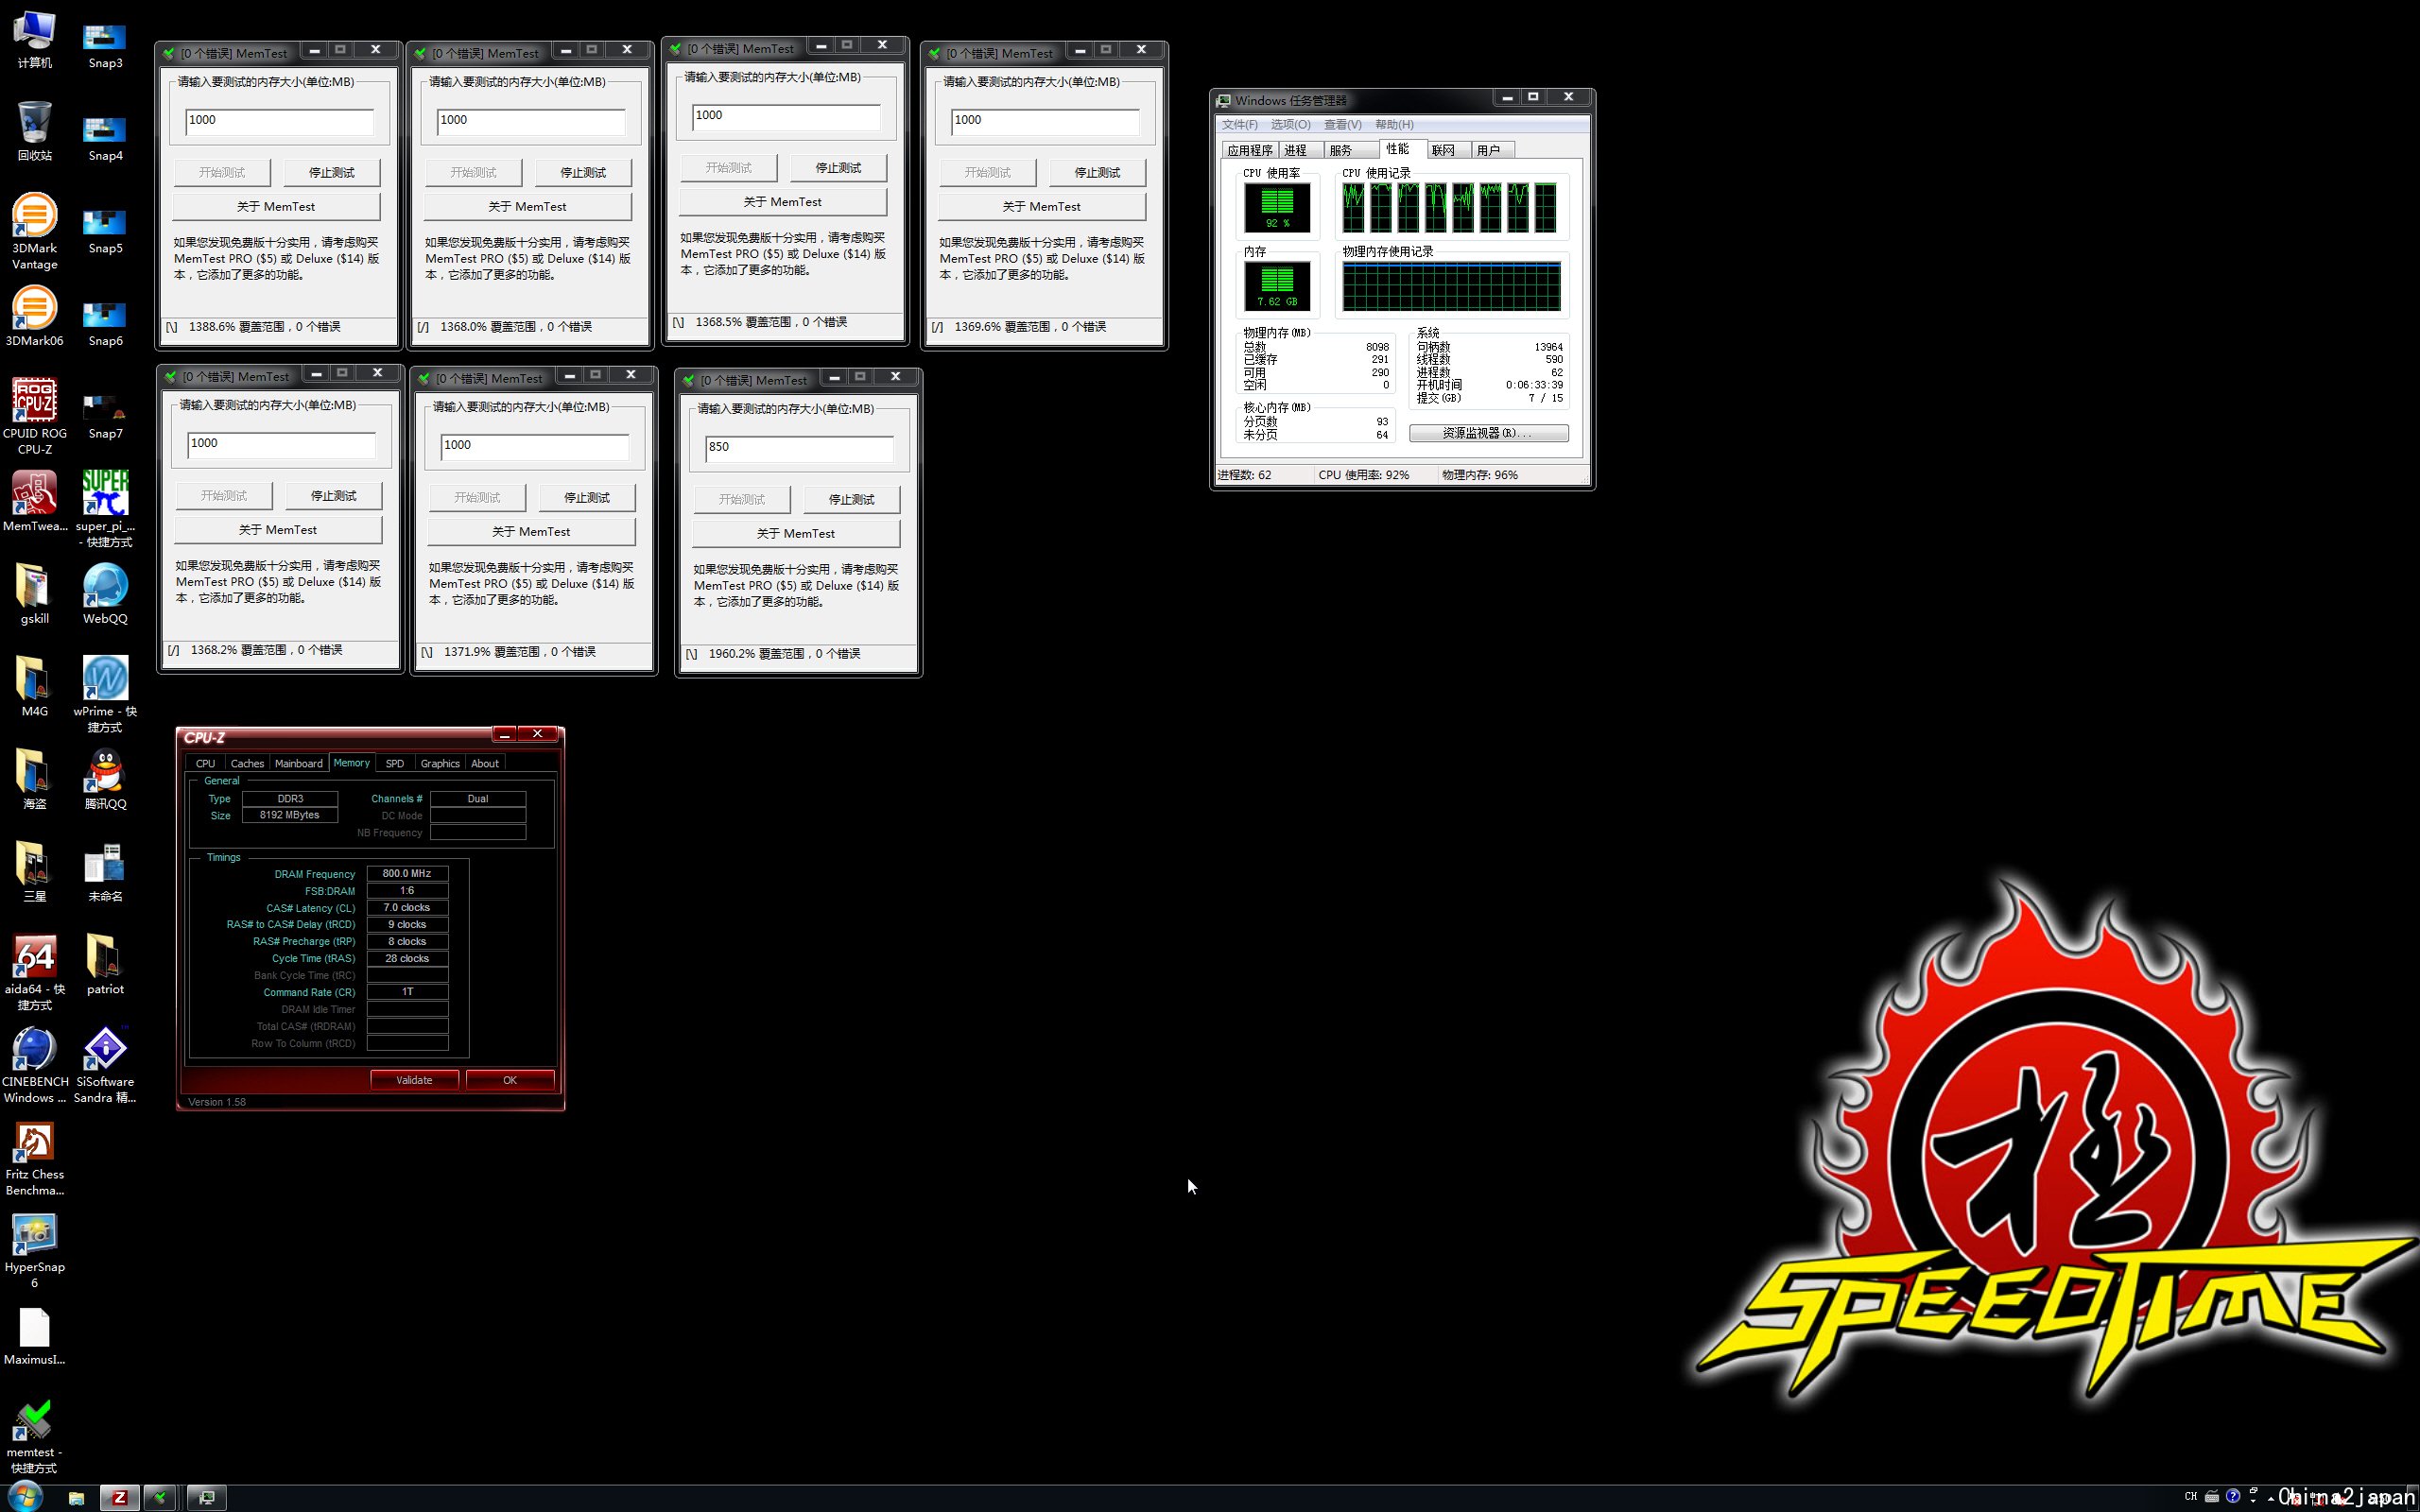Image resolution: width=2420 pixels, height=1512 pixels.
Task: Open the Caches tab in CPU-Z
Action: click(247, 763)
